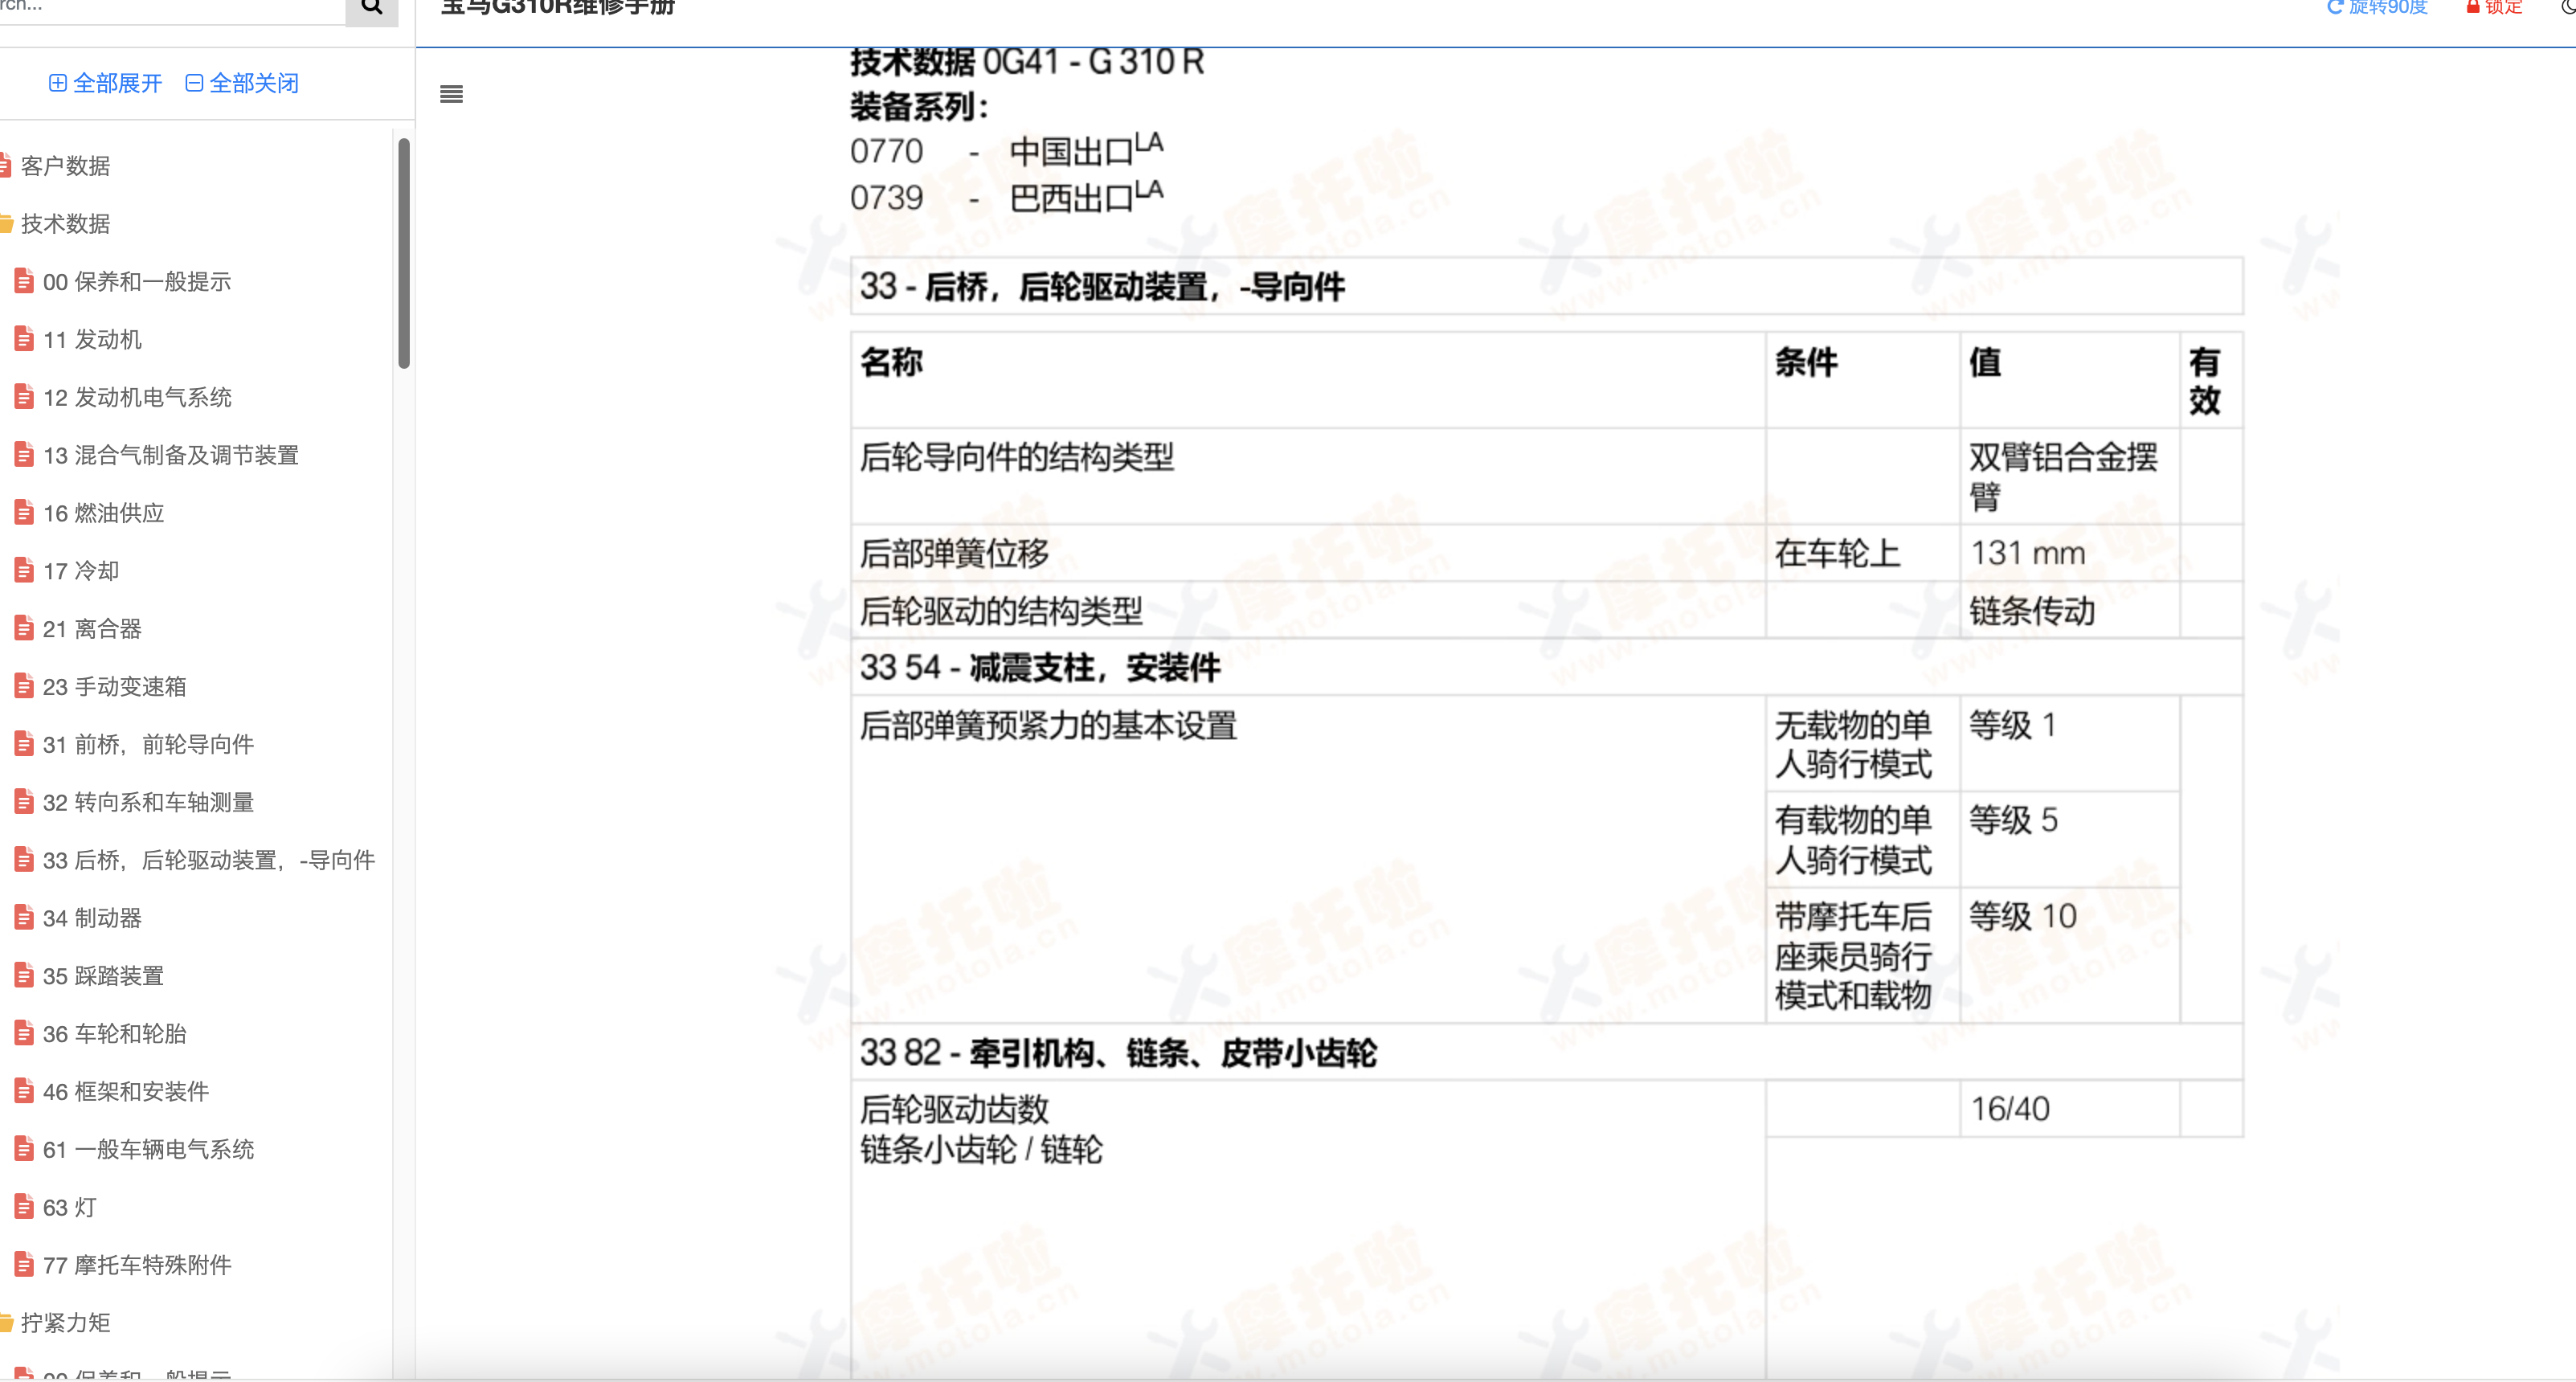2576x1382 pixels.
Task: Open 23 手动变速箱 entry
Action: [x=114, y=686]
